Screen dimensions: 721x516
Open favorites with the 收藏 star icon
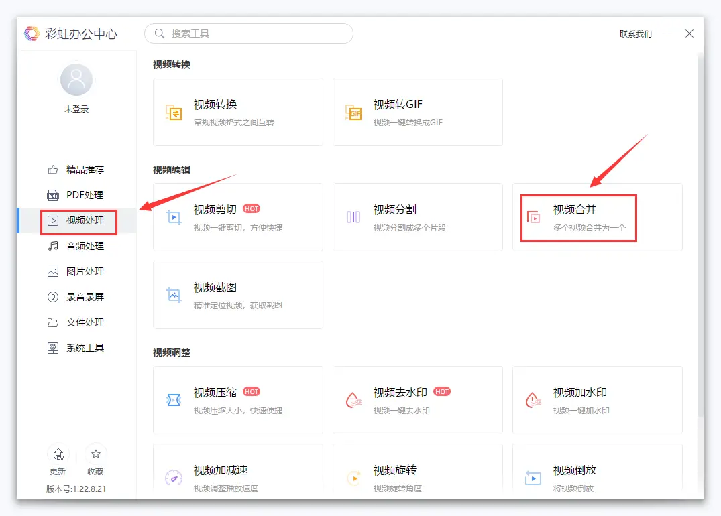[95, 460]
